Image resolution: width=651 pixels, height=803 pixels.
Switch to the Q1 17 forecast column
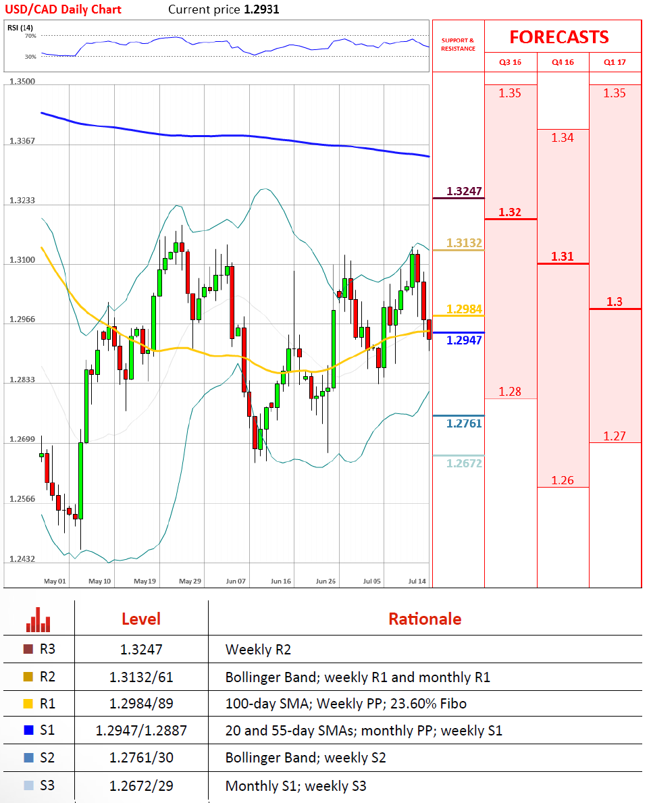(615, 62)
